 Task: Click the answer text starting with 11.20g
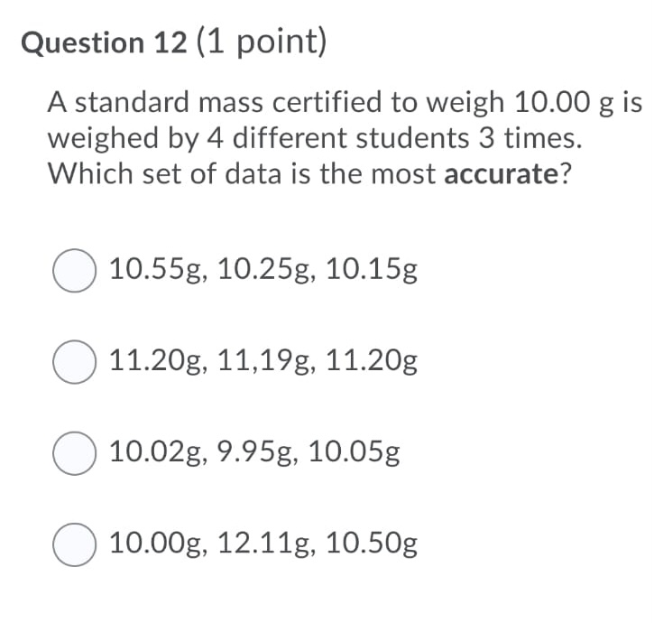263,361
